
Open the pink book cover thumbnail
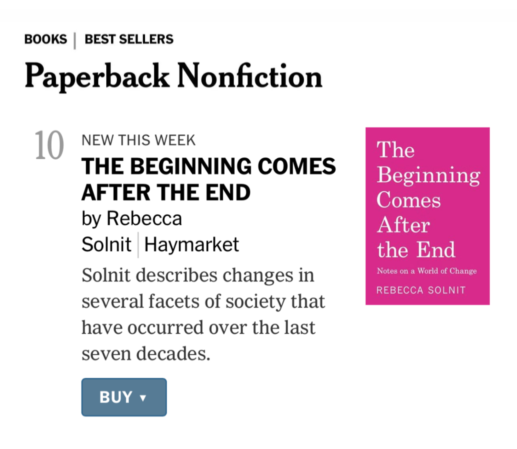(x=427, y=216)
